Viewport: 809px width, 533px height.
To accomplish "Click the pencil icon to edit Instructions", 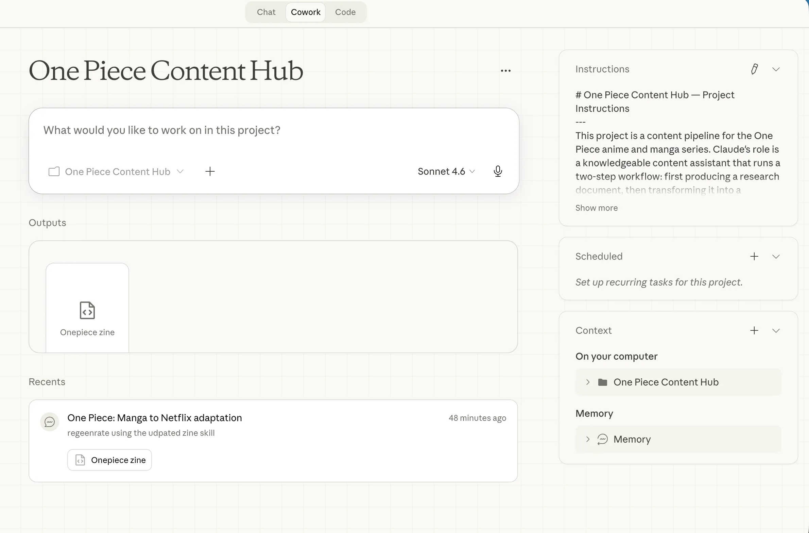I will (754, 69).
